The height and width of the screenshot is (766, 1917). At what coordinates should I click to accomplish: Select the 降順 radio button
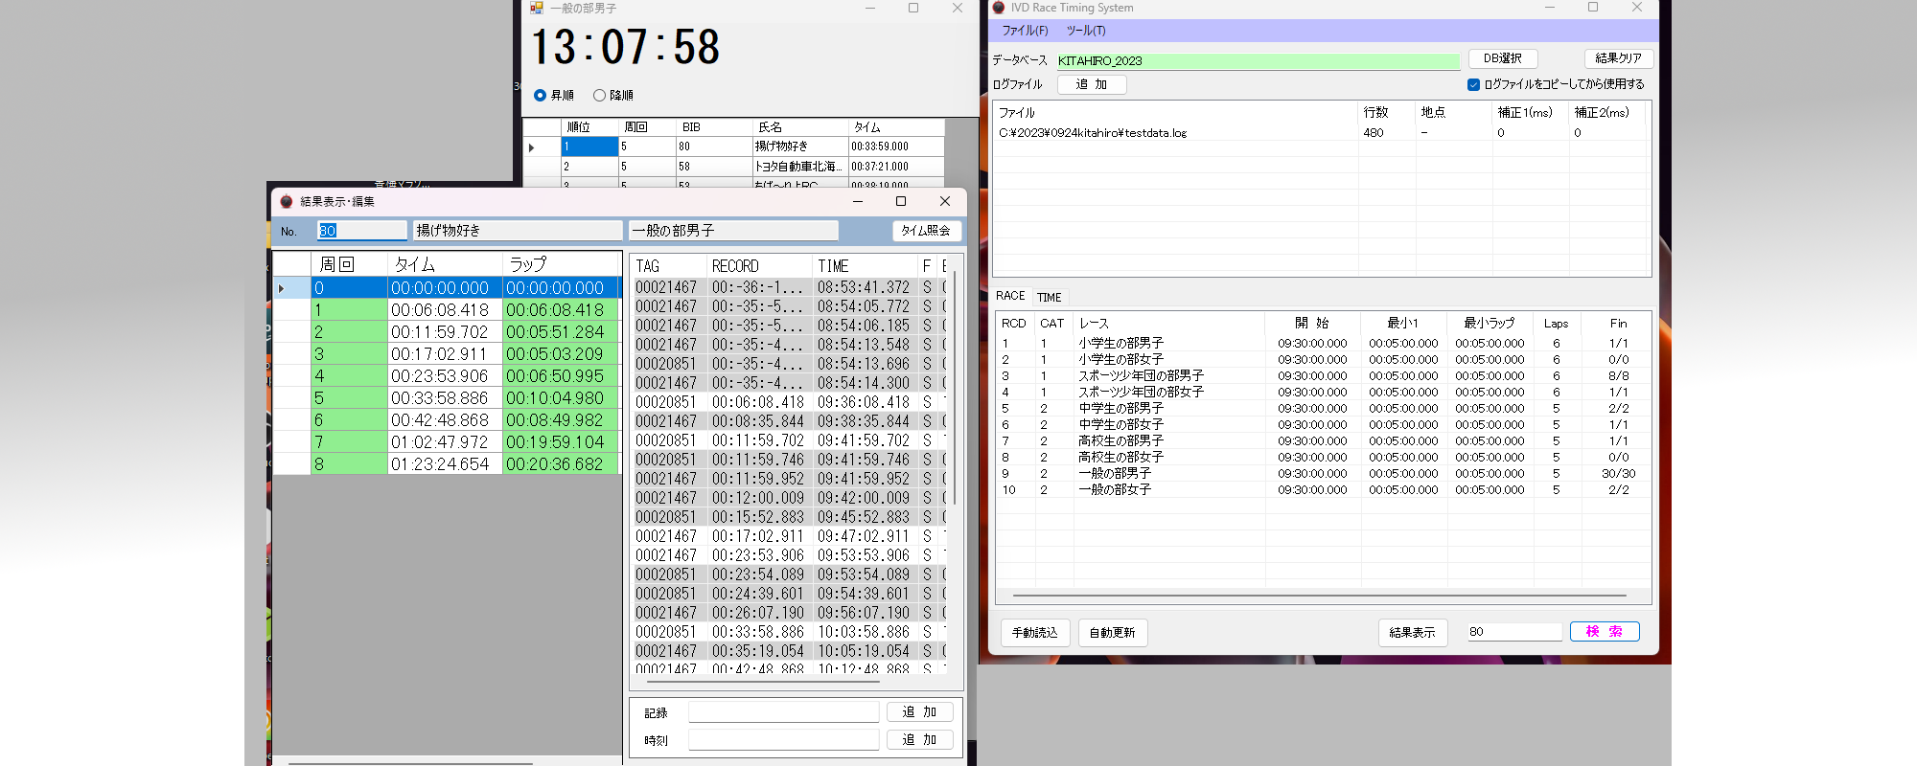click(x=600, y=96)
